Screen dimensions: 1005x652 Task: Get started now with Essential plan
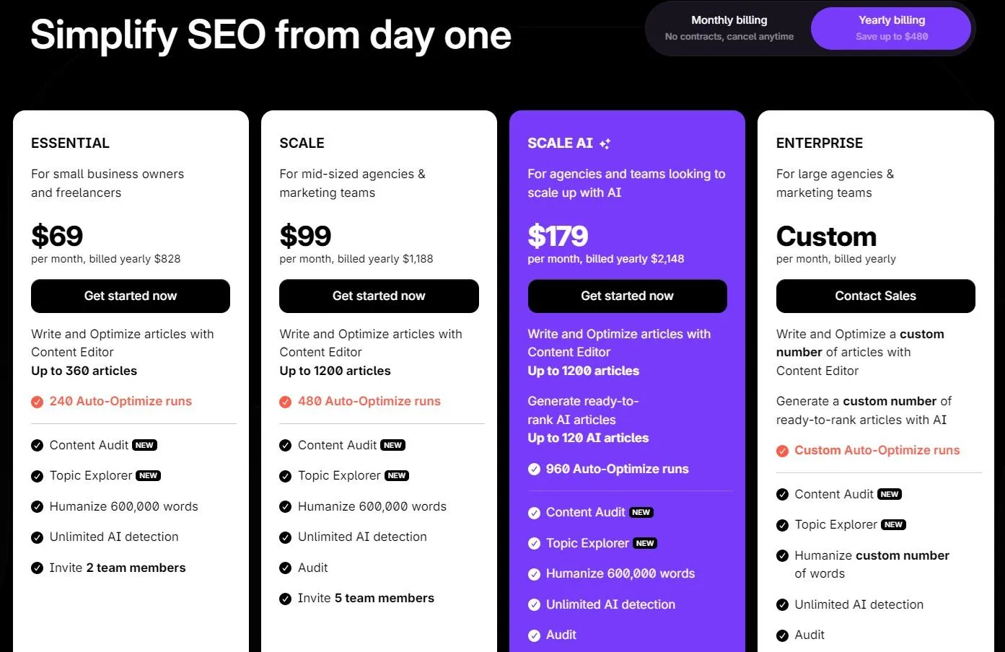pyautogui.click(x=131, y=296)
